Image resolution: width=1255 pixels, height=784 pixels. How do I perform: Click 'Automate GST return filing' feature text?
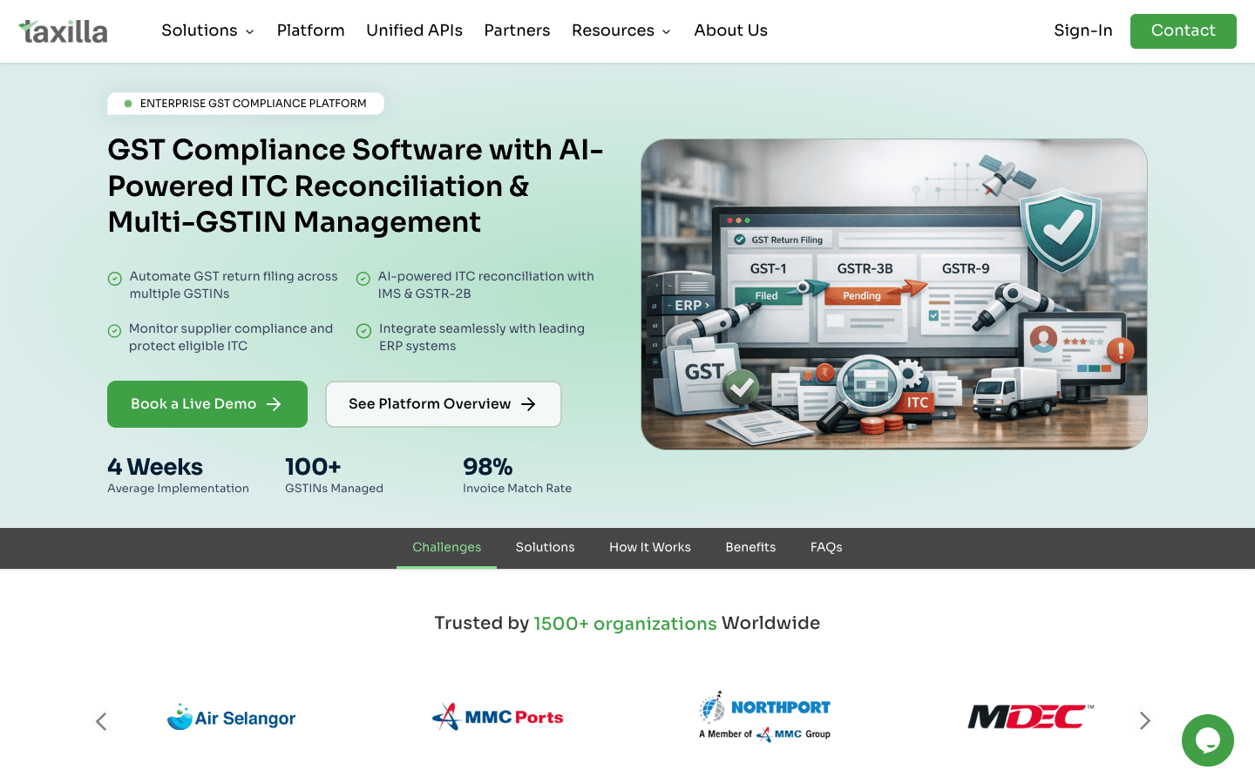(234, 285)
